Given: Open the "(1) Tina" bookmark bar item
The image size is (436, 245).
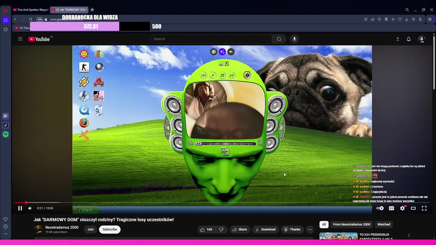Looking at the screenshot, I should [22, 28].
